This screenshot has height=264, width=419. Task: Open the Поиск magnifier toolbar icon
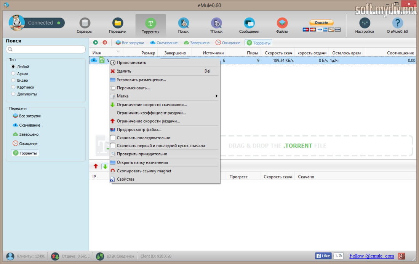[183, 23]
